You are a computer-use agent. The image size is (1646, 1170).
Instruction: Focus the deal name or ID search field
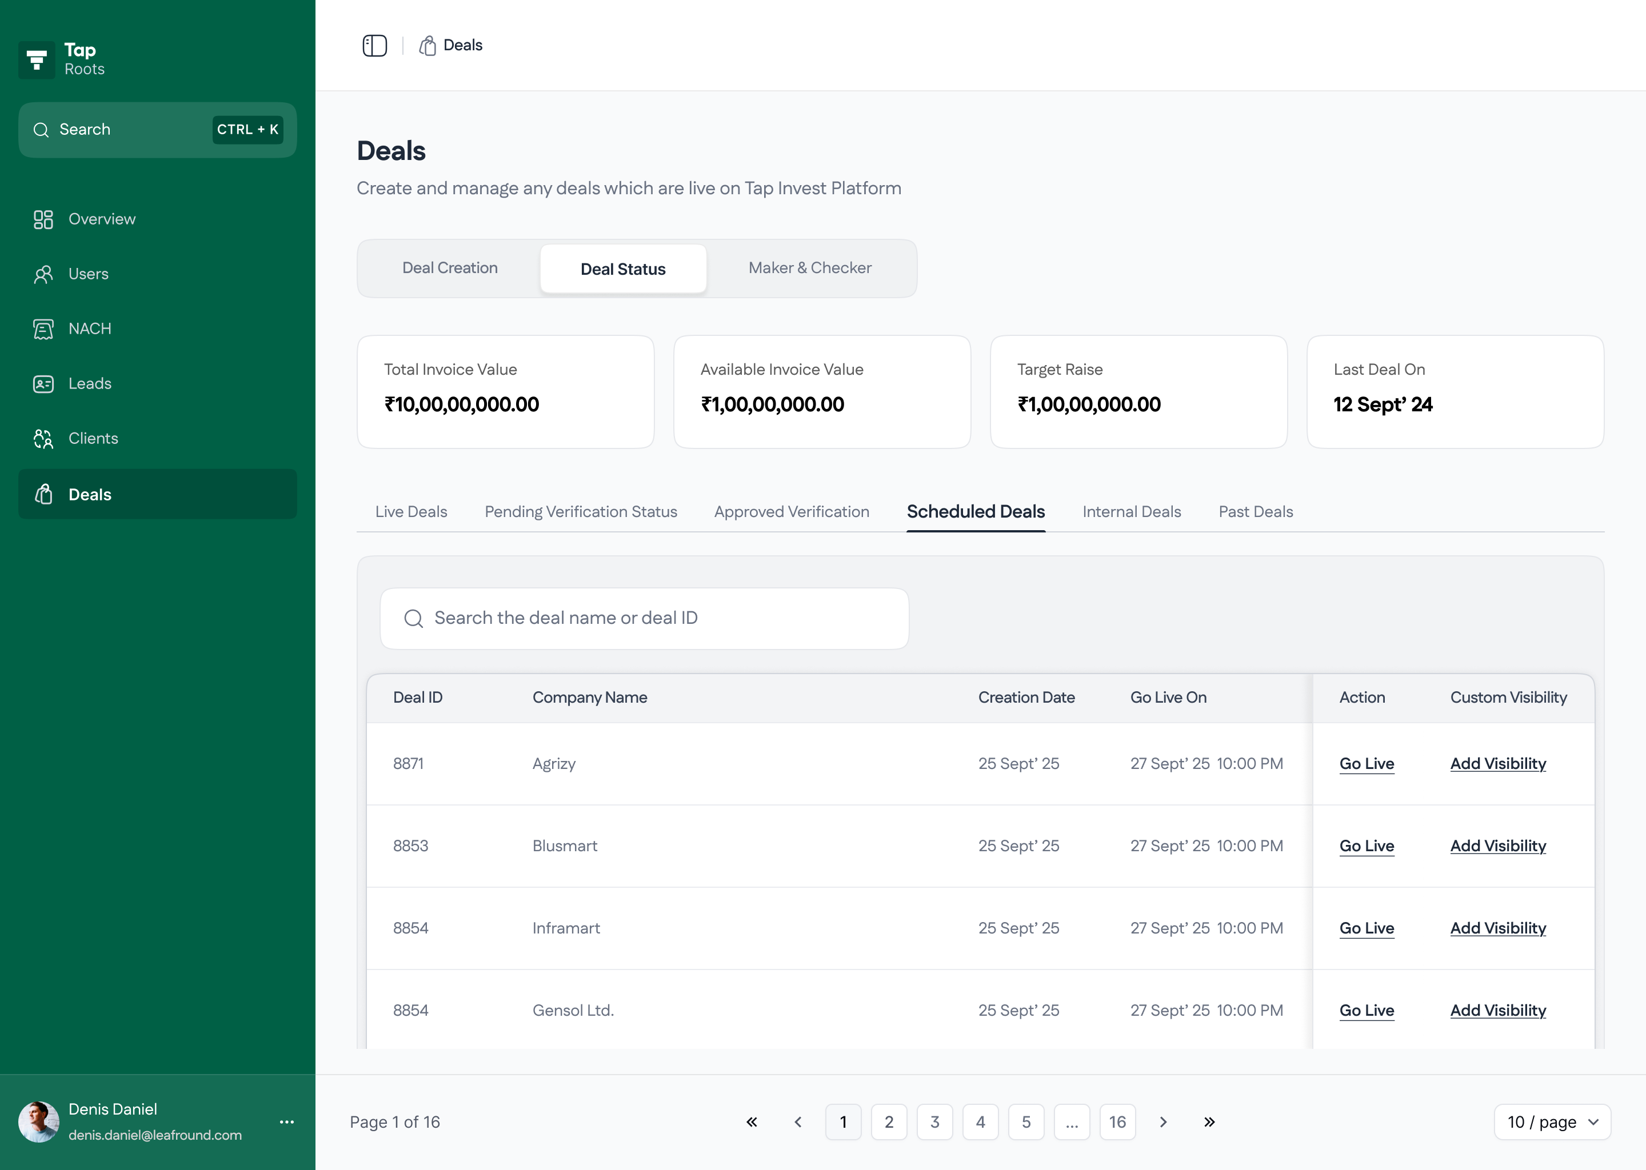[644, 618]
